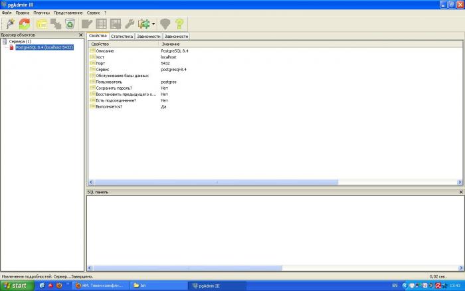Click the red server icon in tree

coord(11,47)
